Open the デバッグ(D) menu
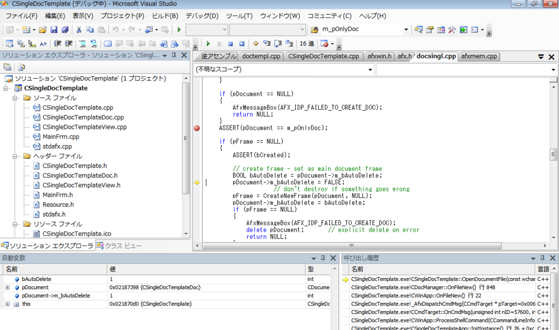This screenshot has width=559, height=330. (x=202, y=16)
